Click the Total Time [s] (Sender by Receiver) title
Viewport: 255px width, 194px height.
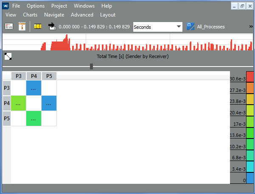coord(132,56)
